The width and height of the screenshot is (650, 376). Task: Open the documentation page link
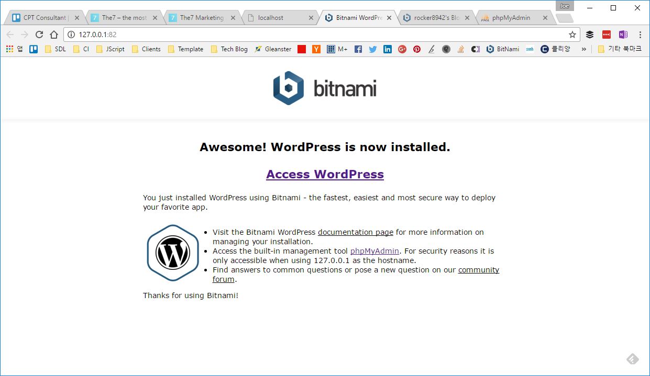click(356, 232)
